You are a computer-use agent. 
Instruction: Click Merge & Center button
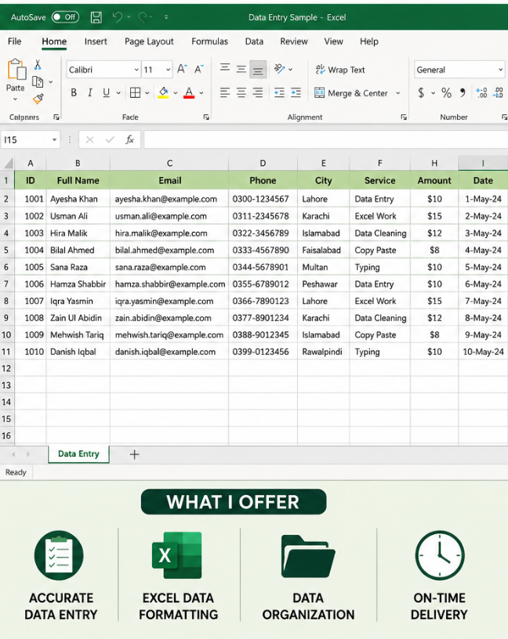[x=351, y=93]
